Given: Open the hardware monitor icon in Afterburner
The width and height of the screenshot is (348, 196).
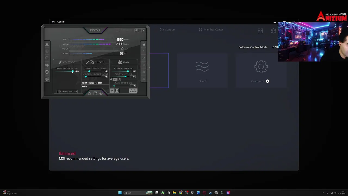Looking at the screenshot, I should pyautogui.click(x=47, y=79).
